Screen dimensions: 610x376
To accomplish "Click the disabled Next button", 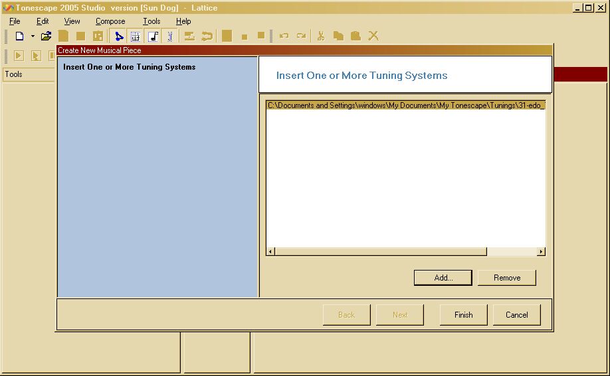I will [x=400, y=314].
